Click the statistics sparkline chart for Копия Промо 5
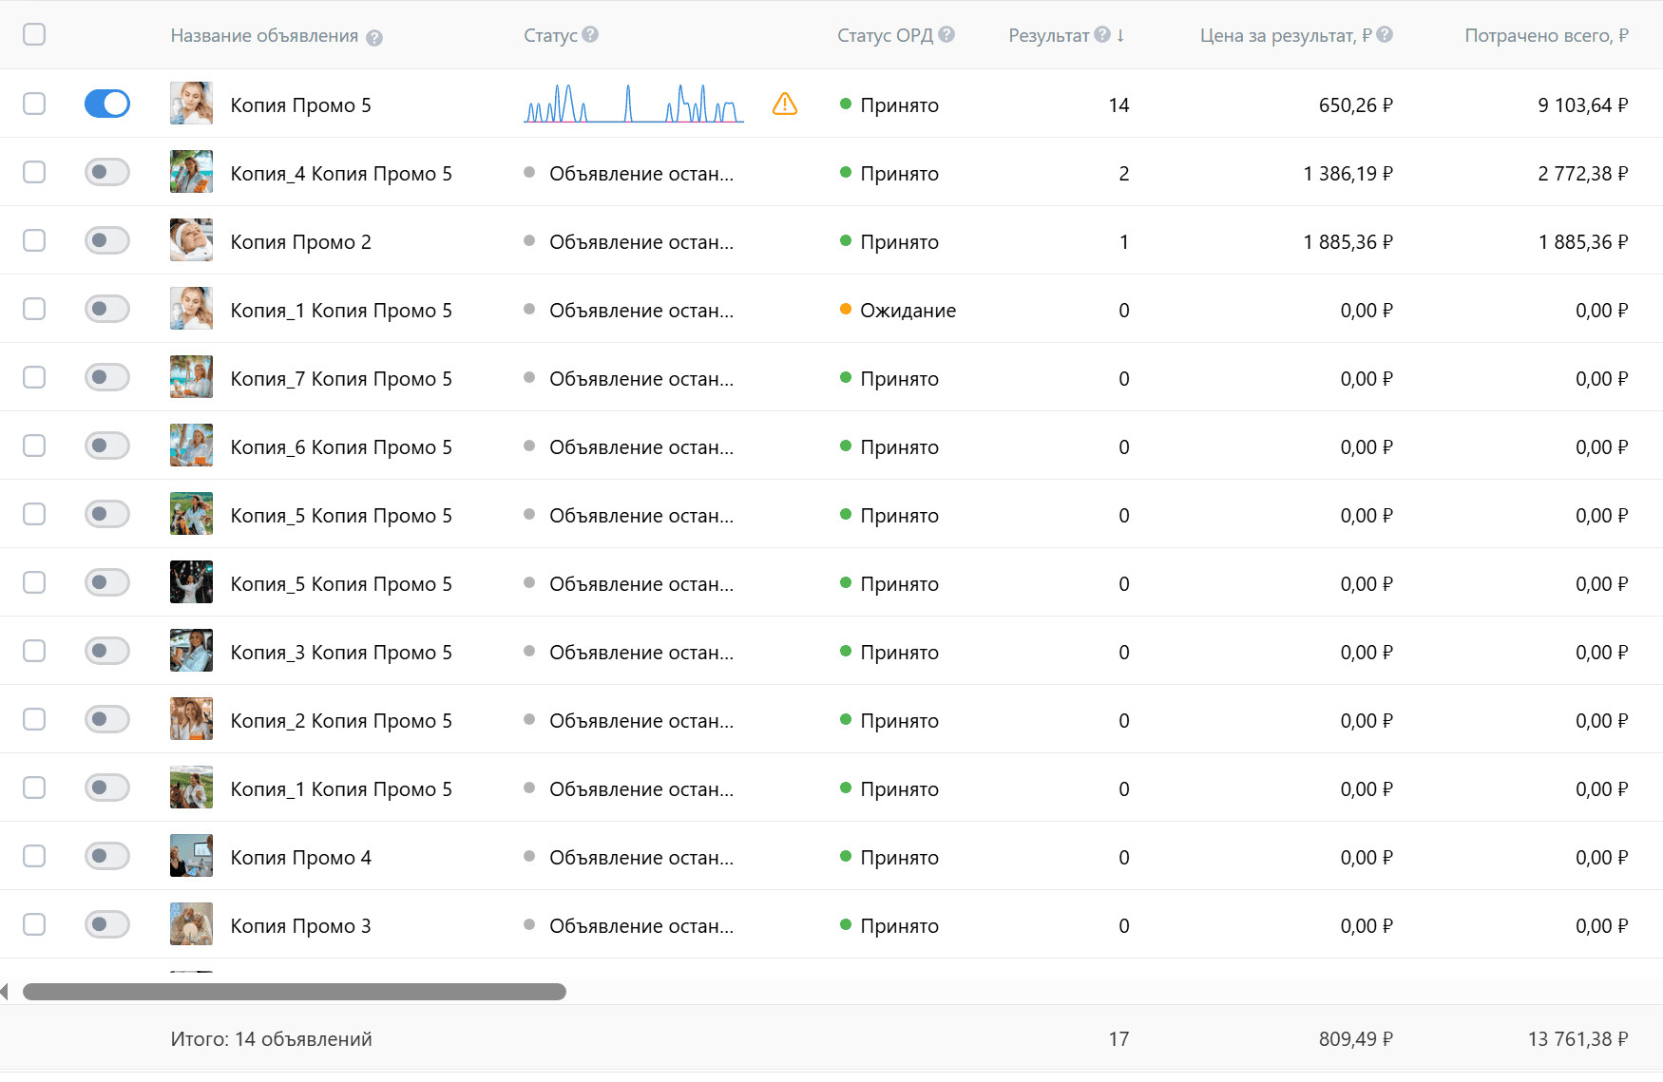 pos(634,104)
